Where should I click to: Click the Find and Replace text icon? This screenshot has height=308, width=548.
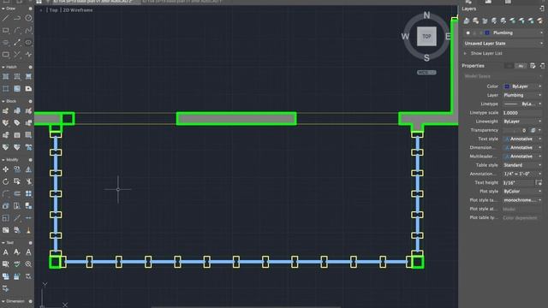pos(28,264)
